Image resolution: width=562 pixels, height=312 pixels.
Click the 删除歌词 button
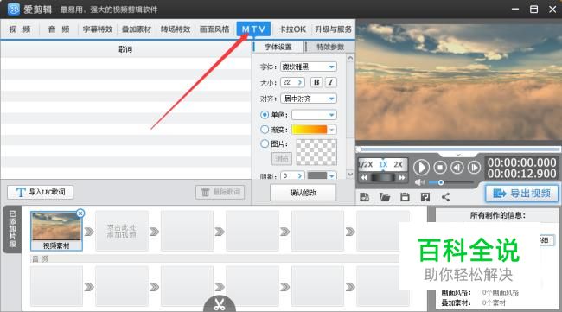[220, 193]
